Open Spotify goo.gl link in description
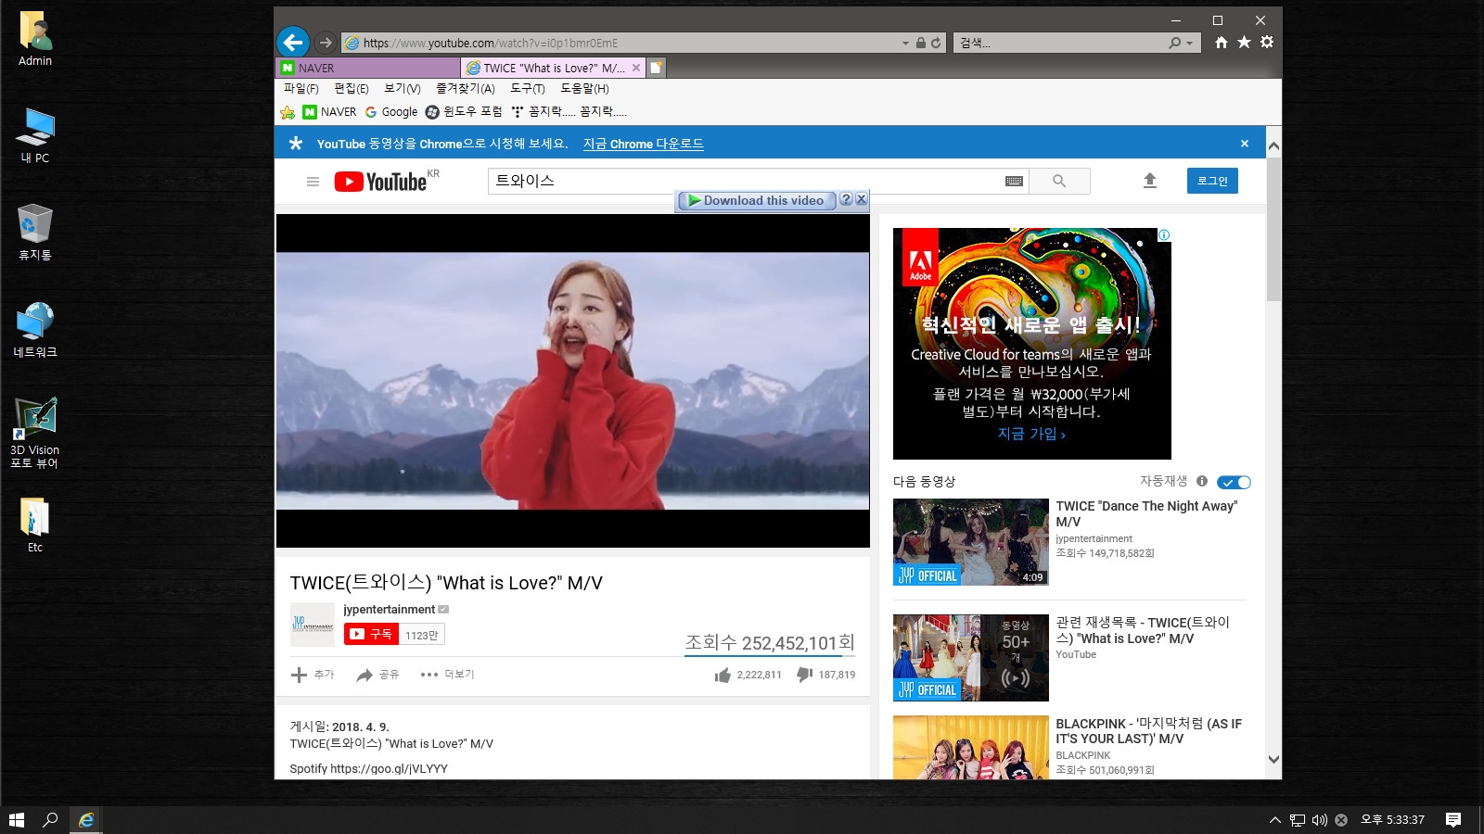This screenshot has height=834, width=1484. [389, 768]
